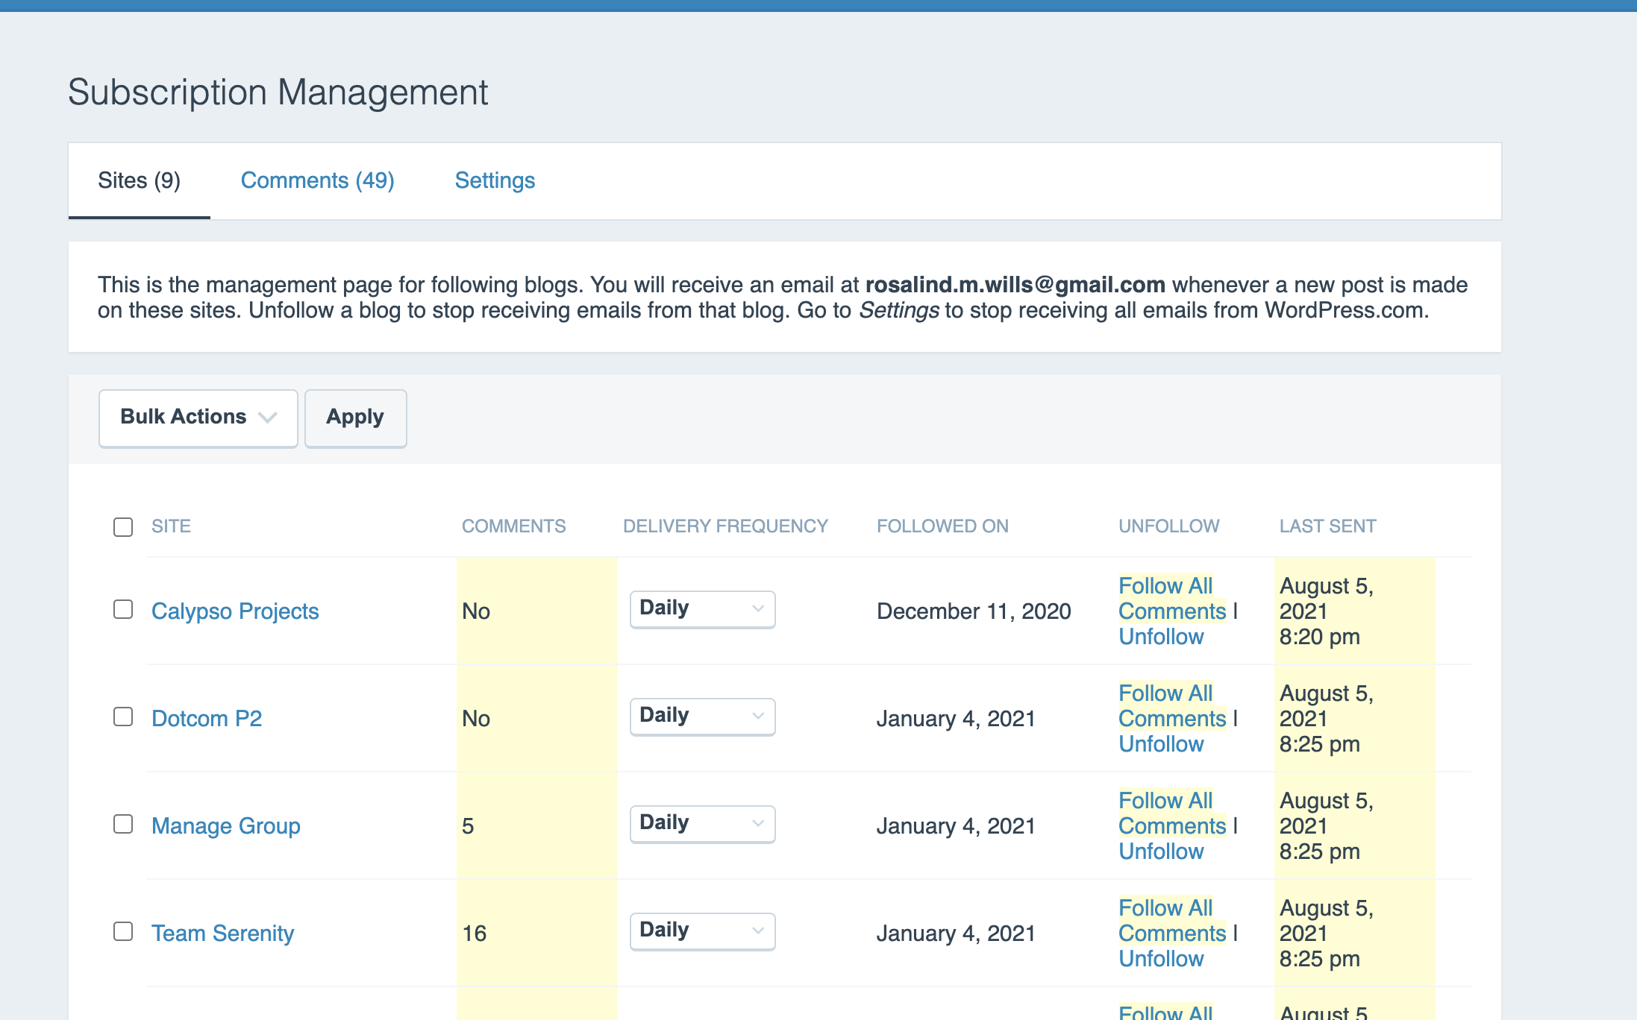Screen dimensions: 1637x1020
Task: Check the Calypso Projects row checkbox
Action: point(123,610)
